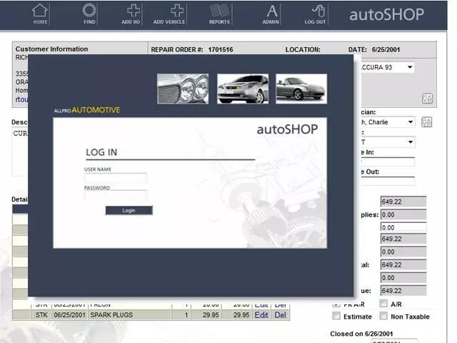Viewport: 457px width, 343px height.
Task: Click the date 6/25/2001 in header
Action: coord(386,49)
